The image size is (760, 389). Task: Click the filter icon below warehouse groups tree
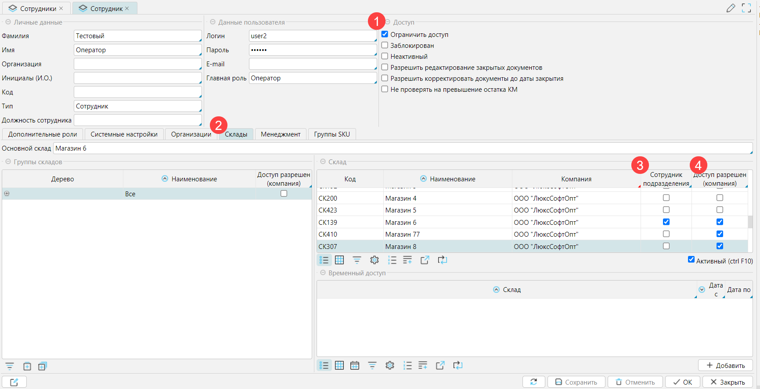coord(10,366)
